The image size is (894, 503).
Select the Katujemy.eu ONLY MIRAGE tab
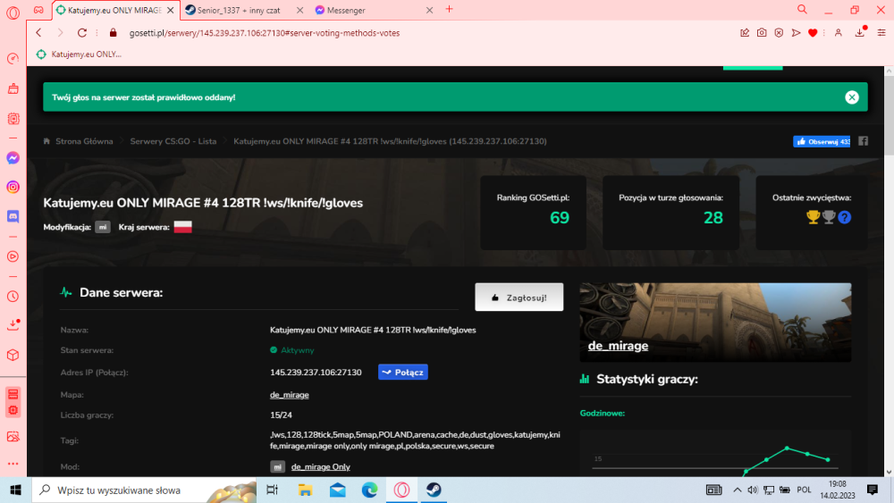point(114,10)
